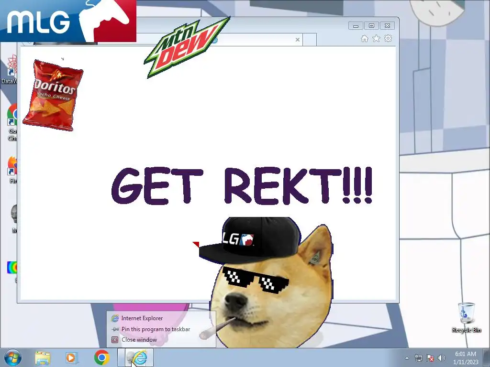Click the MLG logo banner
Screen dimensions: 490x367
click(68, 21)
